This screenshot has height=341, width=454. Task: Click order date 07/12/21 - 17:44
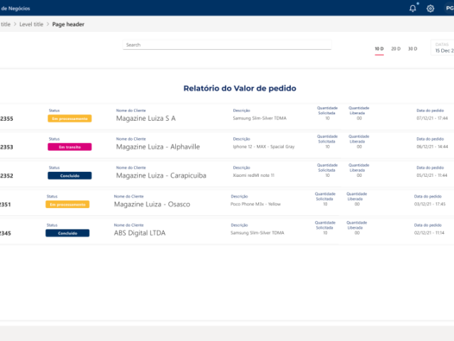pyautogui.click(x=432, y=119)
